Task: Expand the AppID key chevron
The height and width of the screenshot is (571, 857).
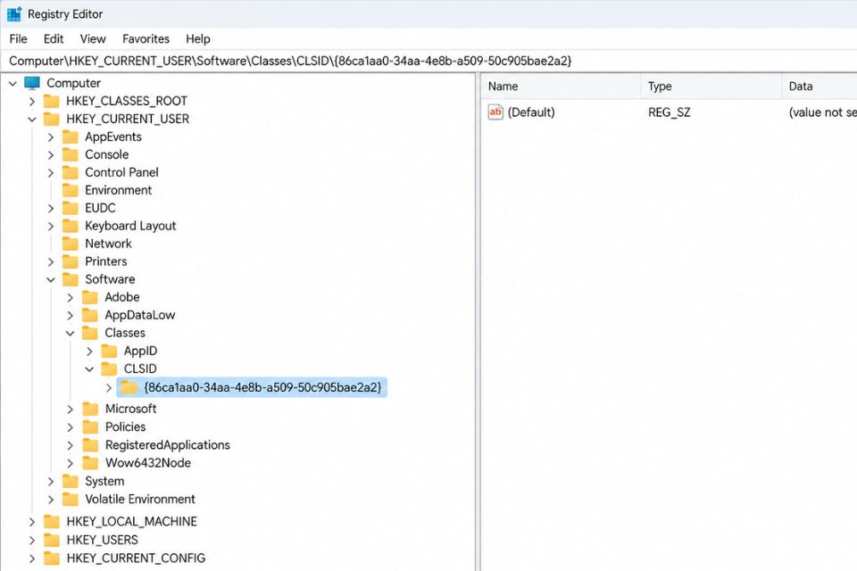Action: click(x=89, y=352)
